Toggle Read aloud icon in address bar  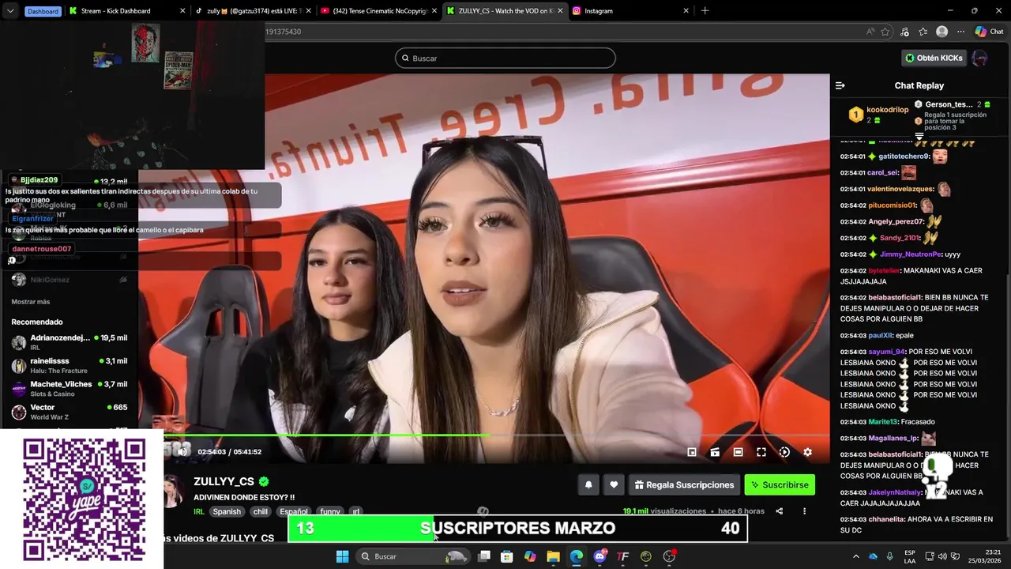pyautogui.click(x=870, y=32)
